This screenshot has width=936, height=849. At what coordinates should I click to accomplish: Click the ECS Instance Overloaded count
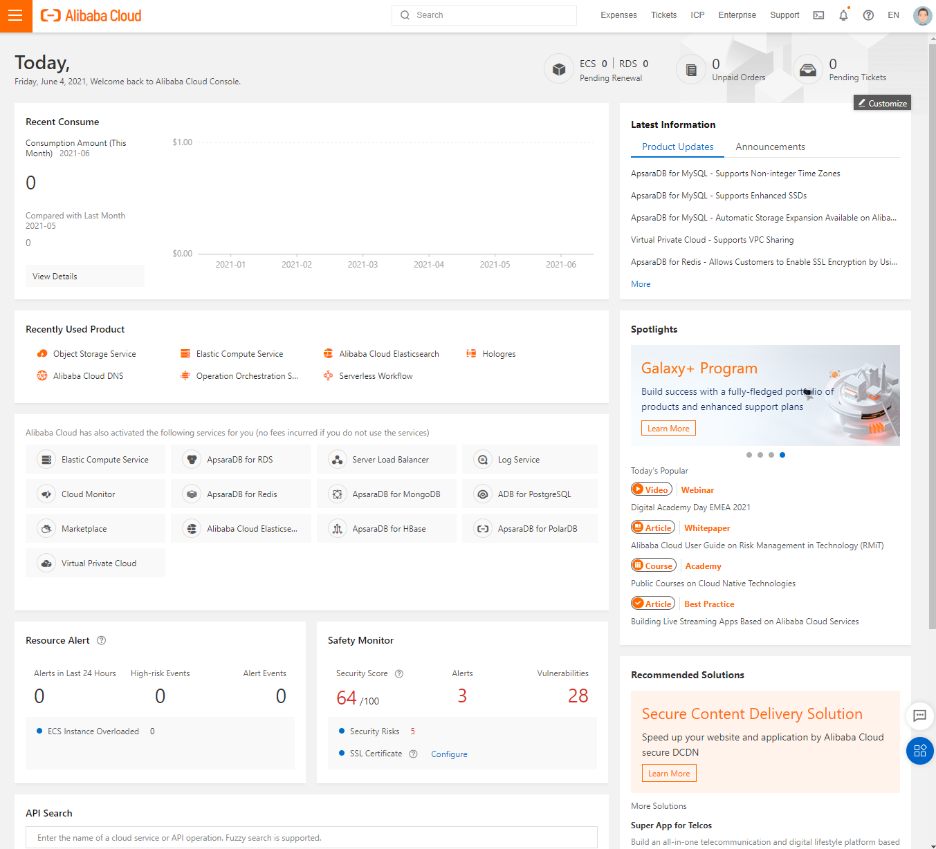click(152, 731)
